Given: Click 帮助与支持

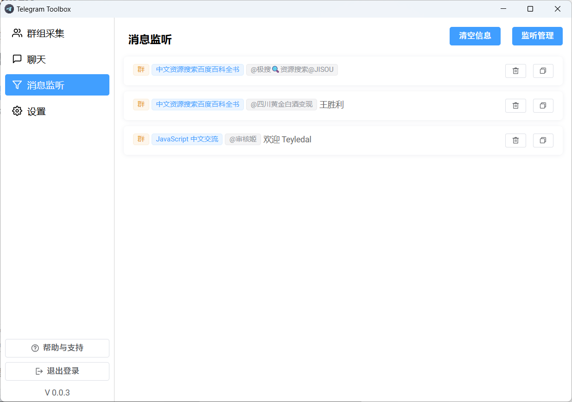Looking at the screenshot, I should click(x=57, y=348).
